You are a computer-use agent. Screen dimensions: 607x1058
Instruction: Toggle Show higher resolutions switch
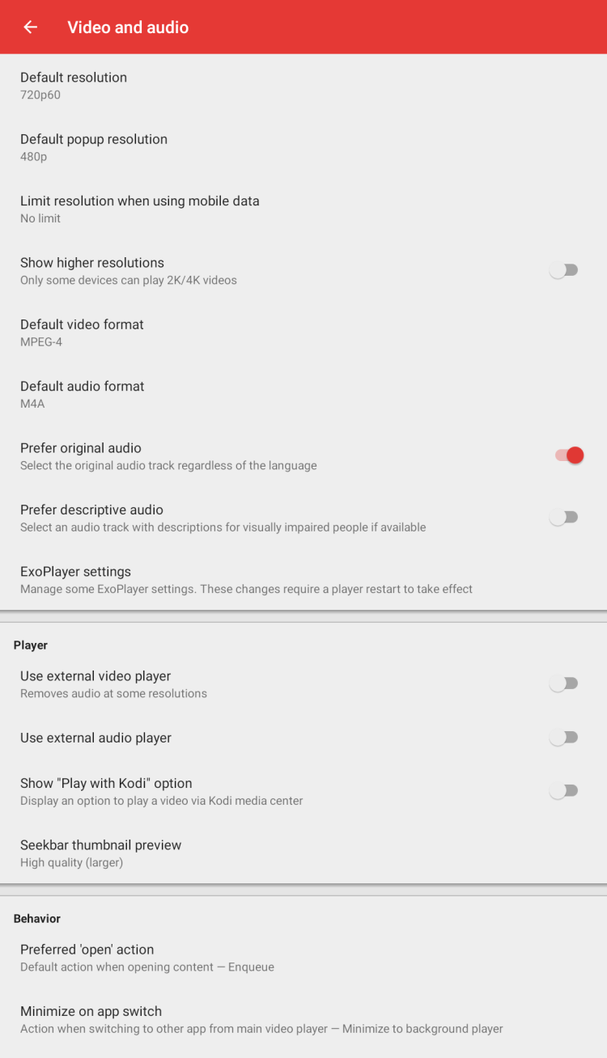tap(563, 270)
